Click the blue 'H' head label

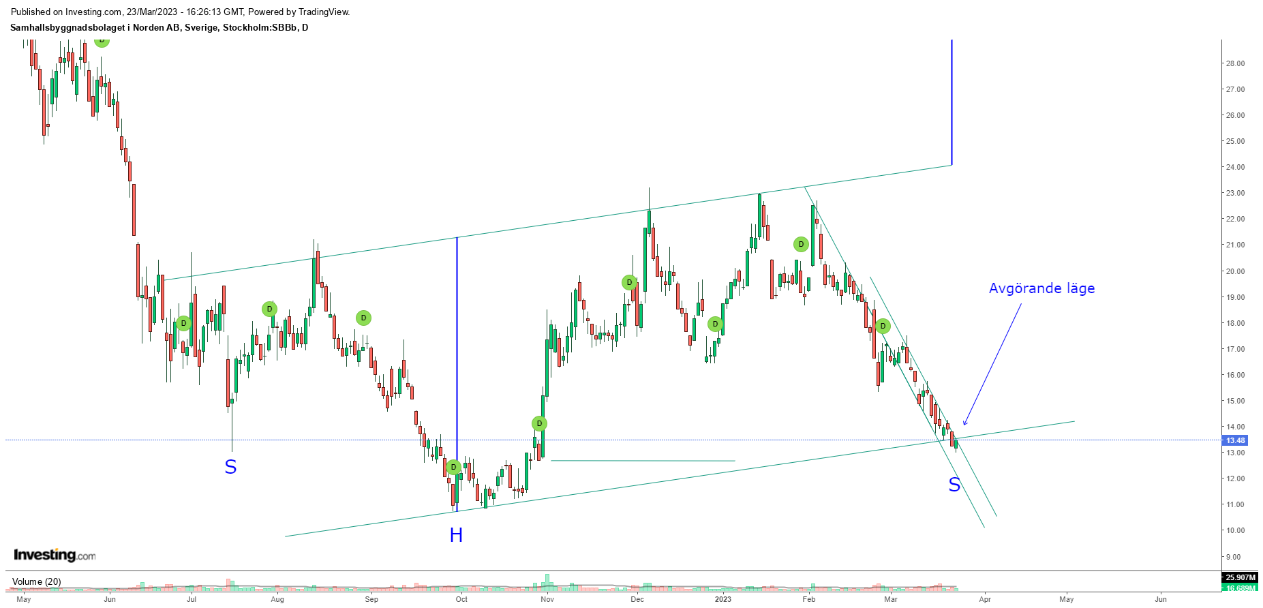[x=456, y=536]
